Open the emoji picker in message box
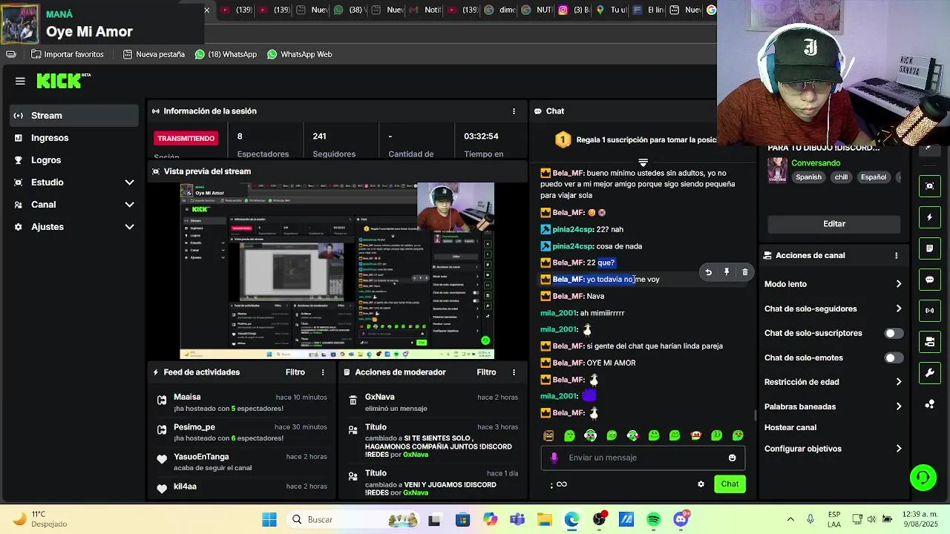Image resolution: width=950 pixels, height=534 pixels. (x=732, y=458)
